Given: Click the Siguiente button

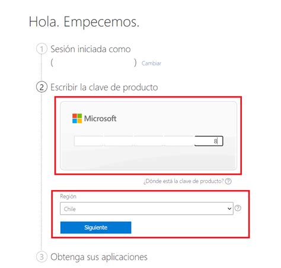Looking at the screenshot, I should click(96, 228).
